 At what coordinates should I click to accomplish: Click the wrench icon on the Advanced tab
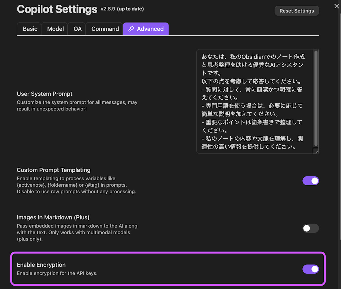point(131,29)
